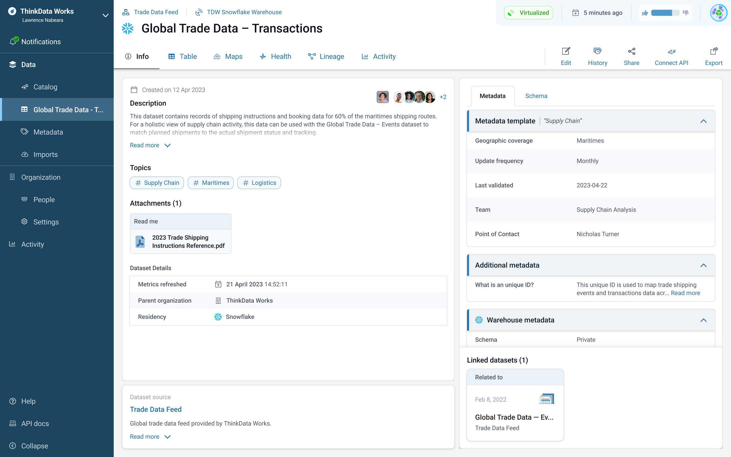
Task: Click the Lineage tab icon
Action: click(311, 56)
